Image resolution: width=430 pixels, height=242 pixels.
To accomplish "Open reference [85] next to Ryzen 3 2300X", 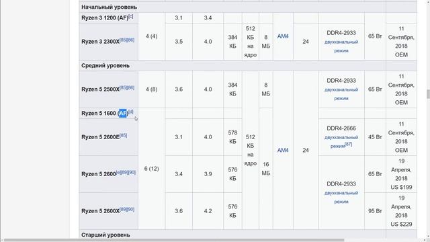I will [123, 40].
